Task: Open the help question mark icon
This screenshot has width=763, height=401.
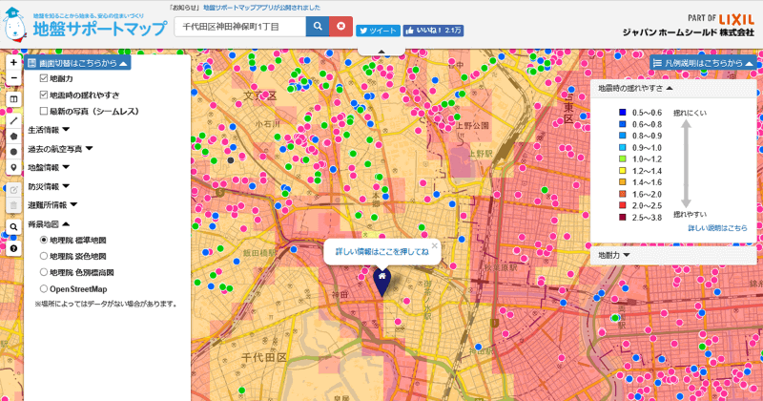Action: 13,248
